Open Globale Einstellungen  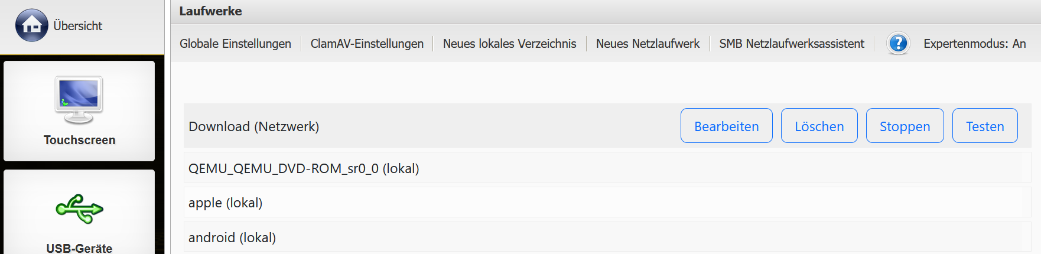pos(235,44)
